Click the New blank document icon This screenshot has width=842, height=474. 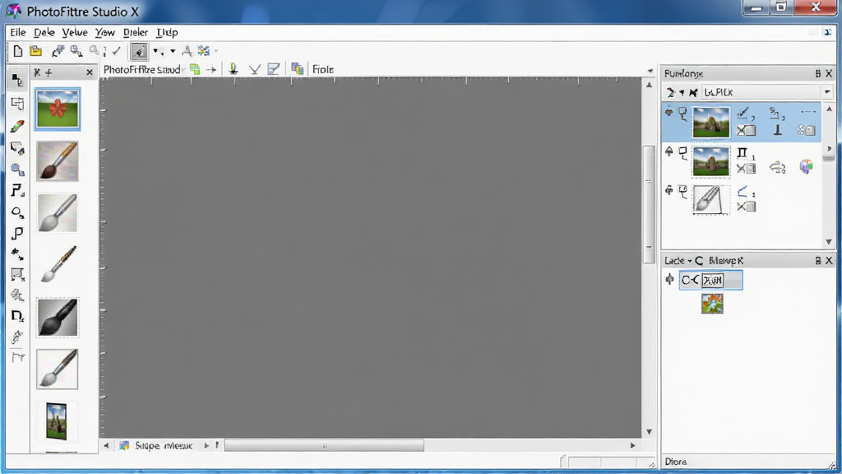18,51
